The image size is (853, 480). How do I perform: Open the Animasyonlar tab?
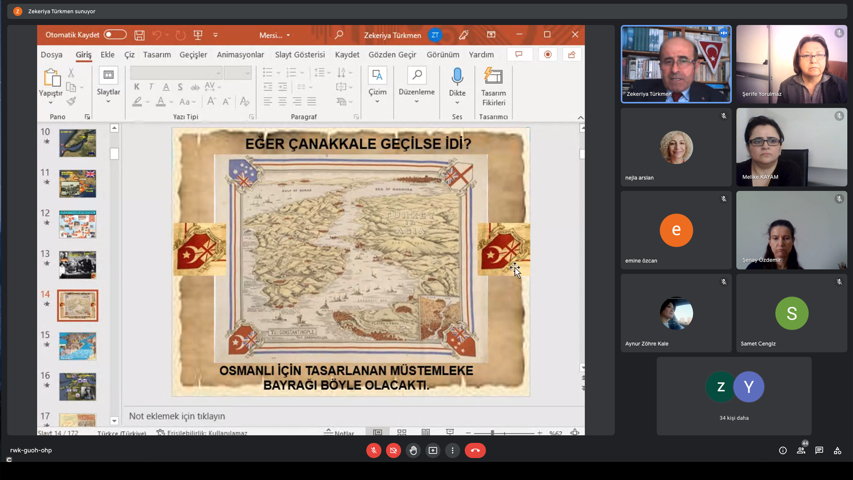[x=241, y=55]
